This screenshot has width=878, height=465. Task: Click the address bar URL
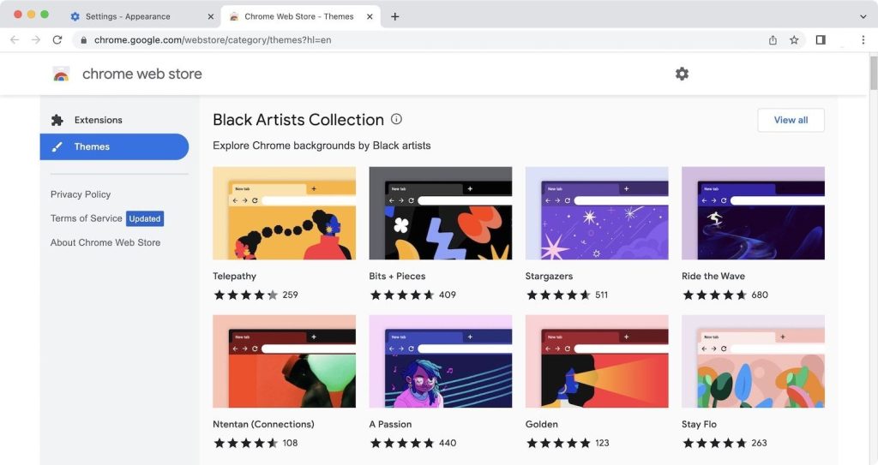[x=213, y=40]
